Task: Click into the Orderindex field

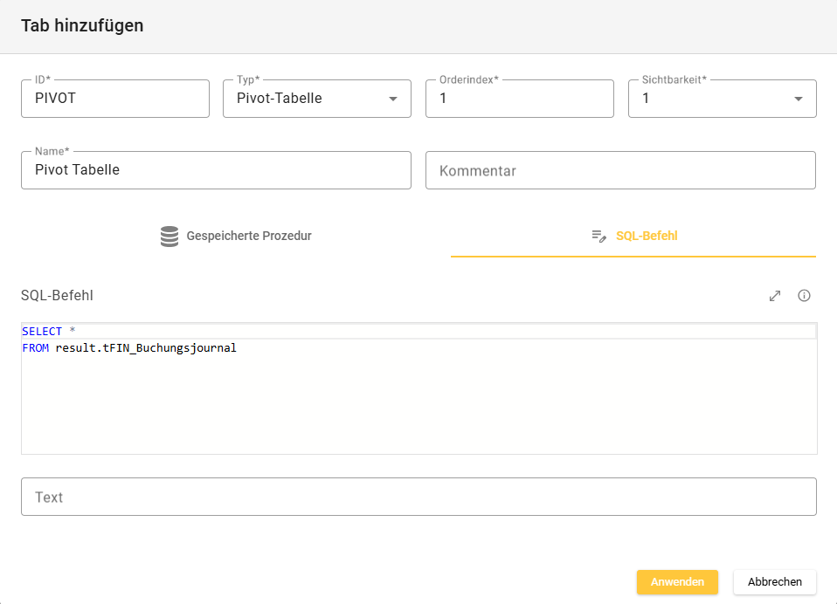Action: pos(519,99)
